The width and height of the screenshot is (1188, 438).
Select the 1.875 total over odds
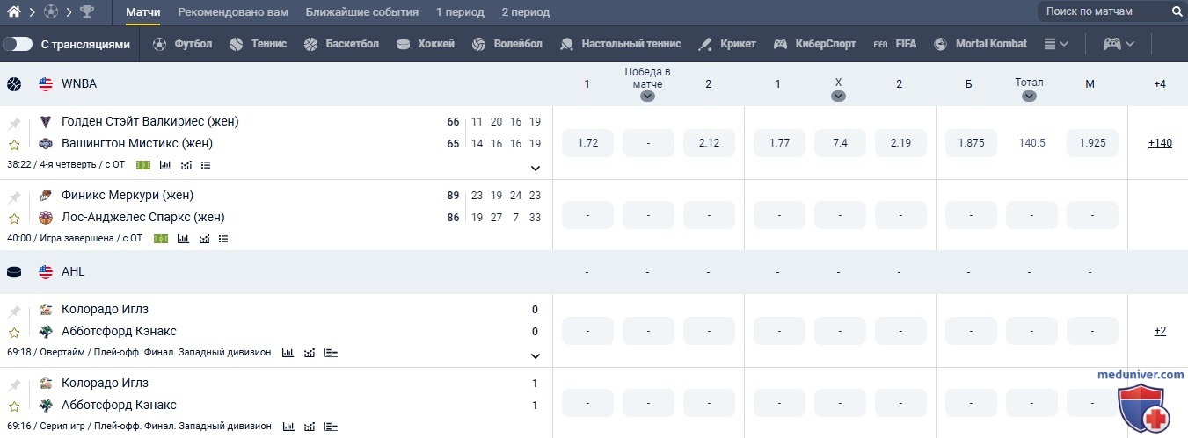[x=971, y=143]
